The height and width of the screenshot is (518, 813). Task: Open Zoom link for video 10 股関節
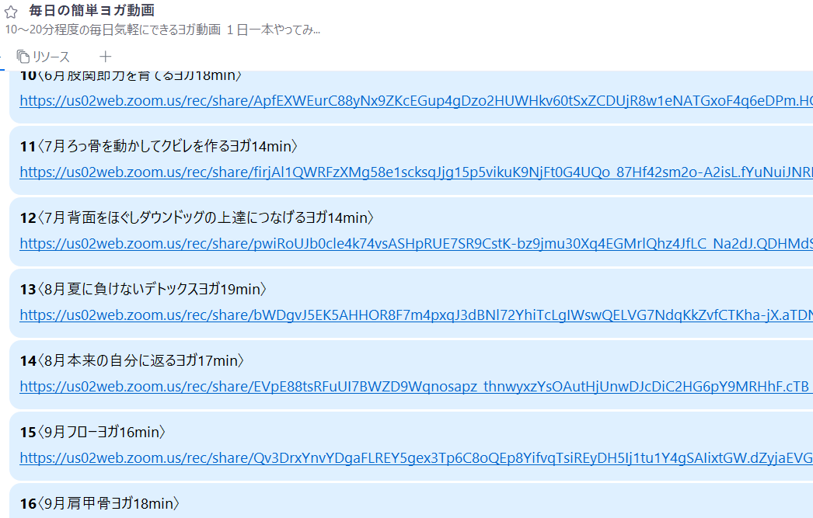coord(417,100)
